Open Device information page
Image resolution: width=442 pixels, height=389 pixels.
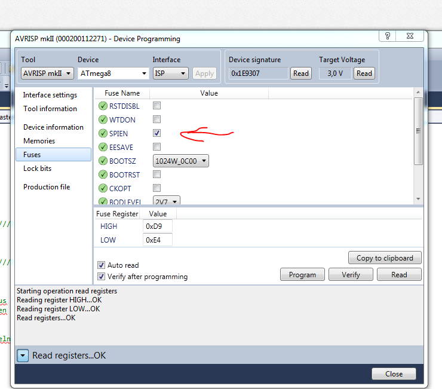click(53, 127)
